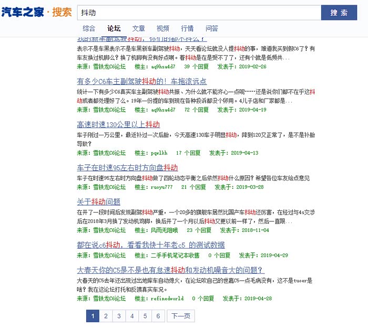
Task: Click poster name pqwlkh
Action: click(159, 153)
